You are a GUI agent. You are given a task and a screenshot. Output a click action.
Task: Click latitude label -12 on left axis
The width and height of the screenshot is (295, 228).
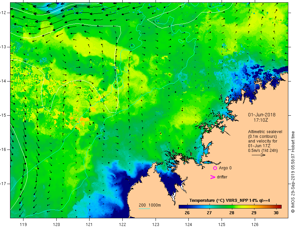point(3,13)
